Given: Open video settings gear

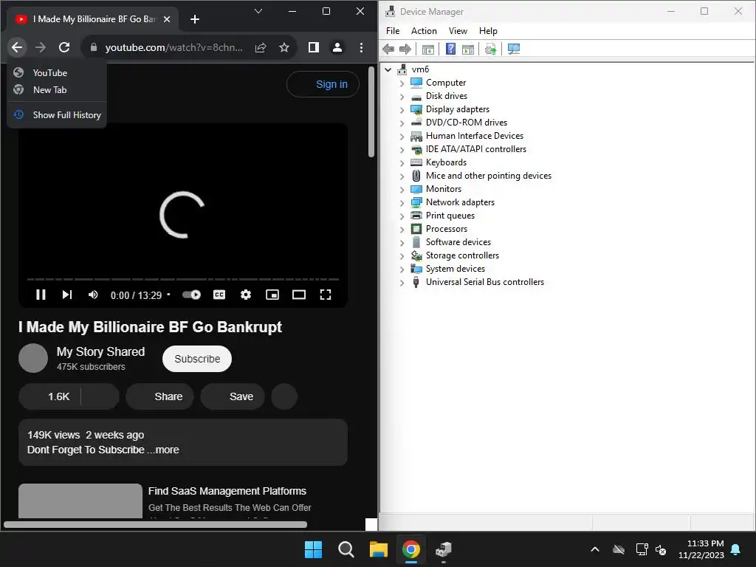Looking at the screenshot, I should click(x=246, y=295).
